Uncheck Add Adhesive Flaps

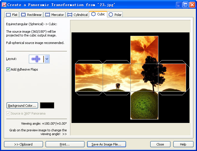coord(8,69)
